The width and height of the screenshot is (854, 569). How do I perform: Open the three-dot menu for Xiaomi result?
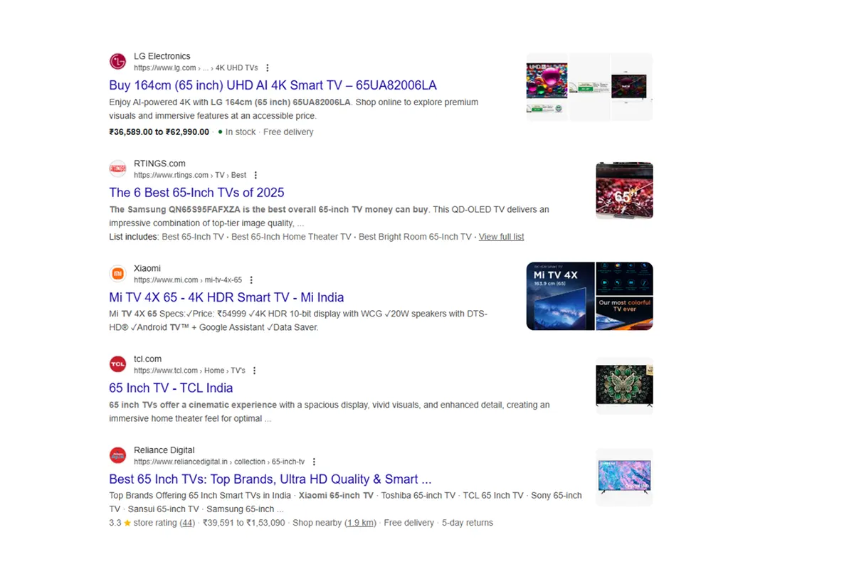pyautogui.click(x=251, y=280)
